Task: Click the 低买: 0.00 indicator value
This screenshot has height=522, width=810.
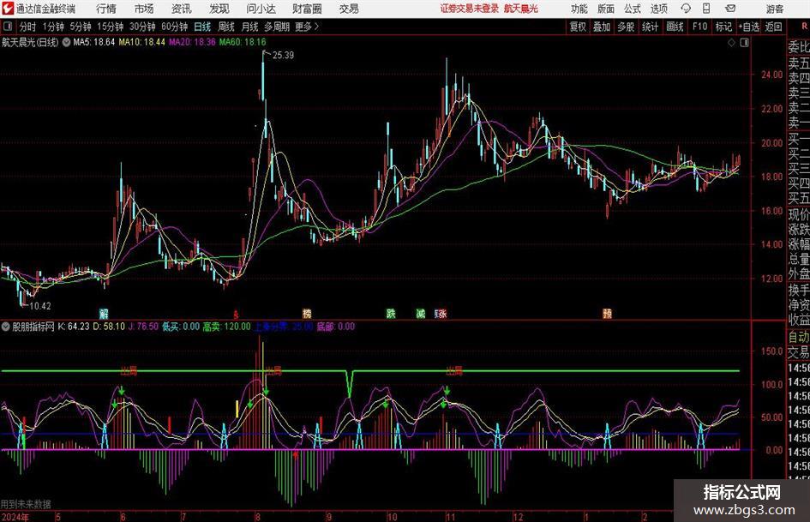Action: pos(181,327)
